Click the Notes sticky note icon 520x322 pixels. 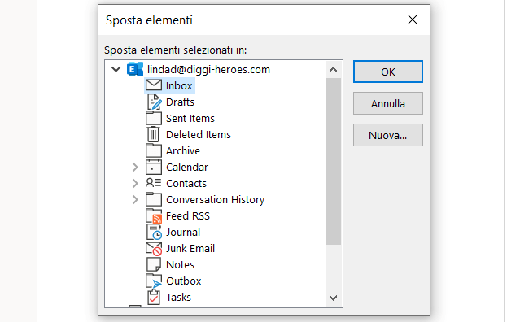[x=154, y=264]
